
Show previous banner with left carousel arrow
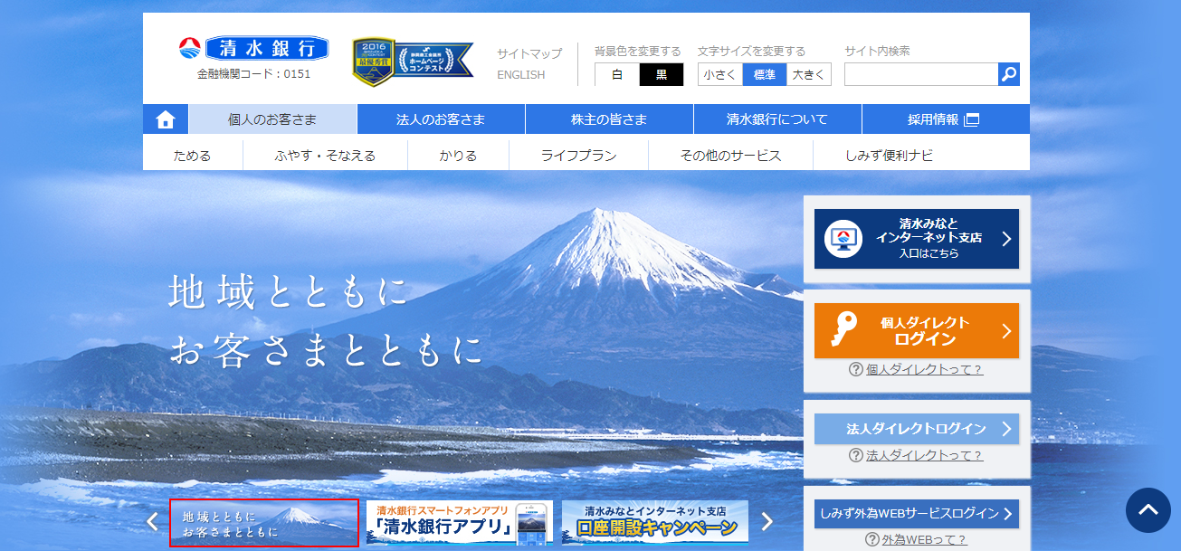[152, 522]
